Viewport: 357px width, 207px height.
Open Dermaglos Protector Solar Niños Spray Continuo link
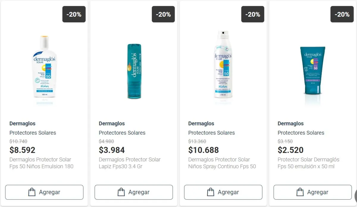pos(222,163)
